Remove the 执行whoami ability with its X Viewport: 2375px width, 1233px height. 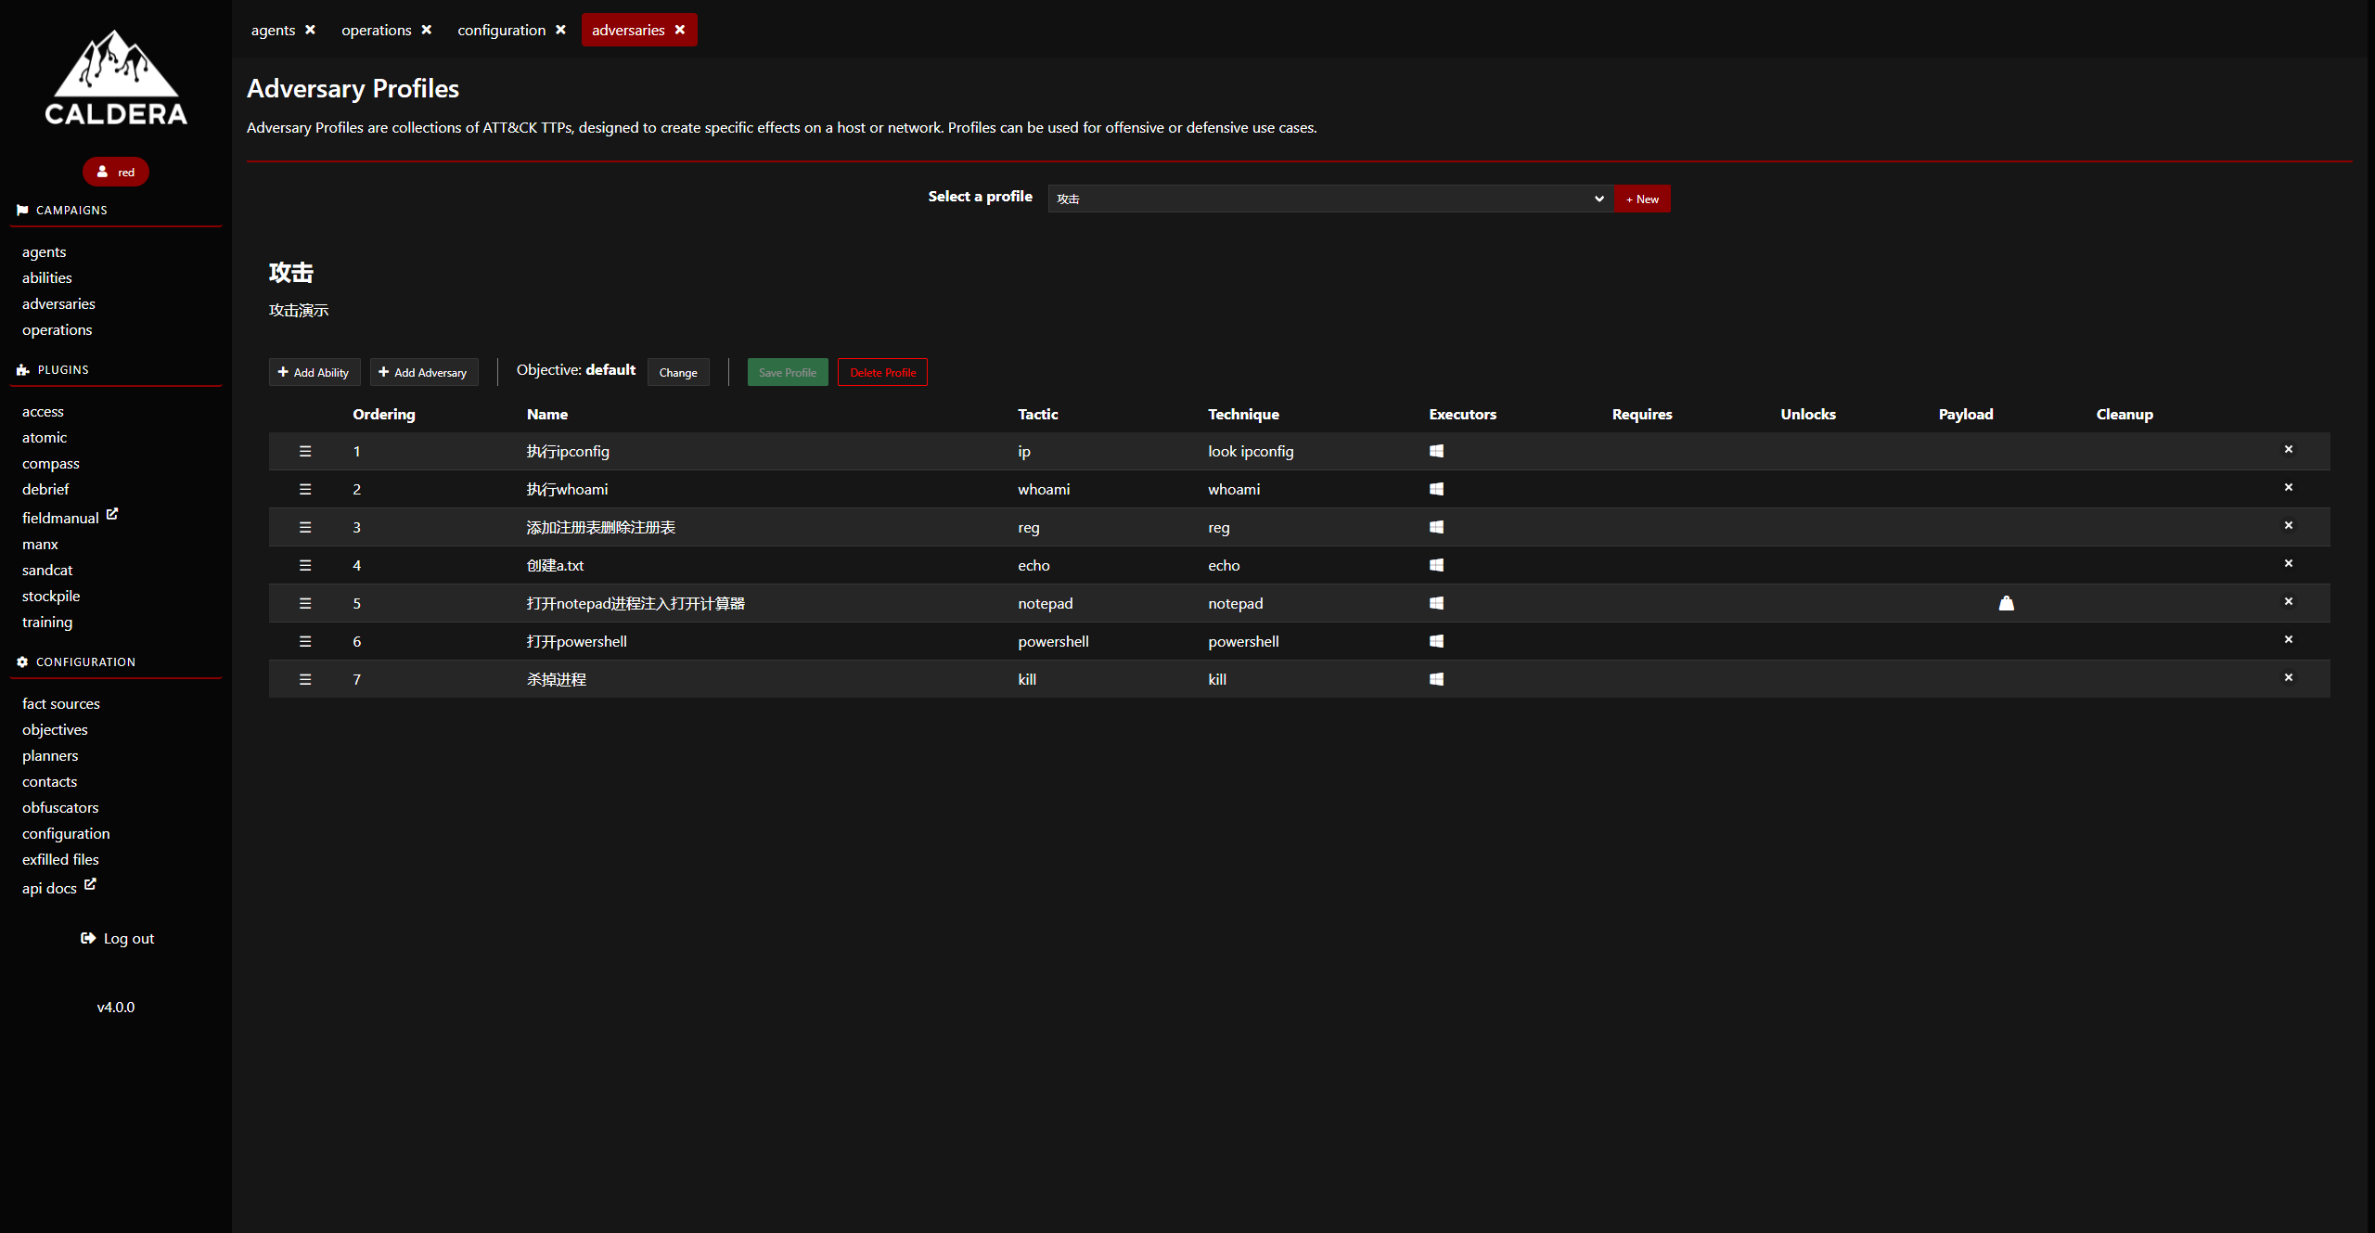click(2288, 487)
